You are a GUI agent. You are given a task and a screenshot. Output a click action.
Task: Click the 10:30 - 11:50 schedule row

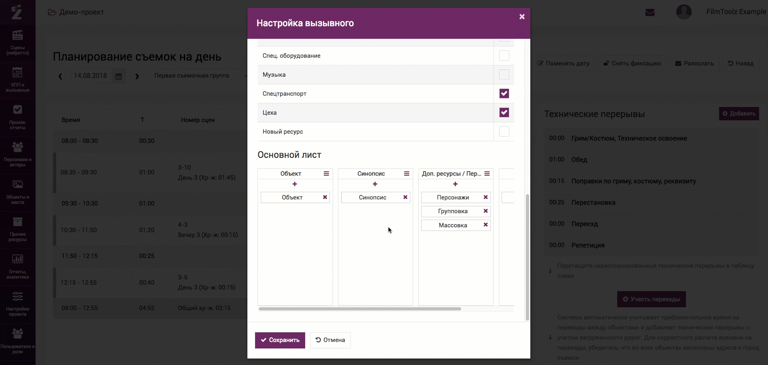150,230
